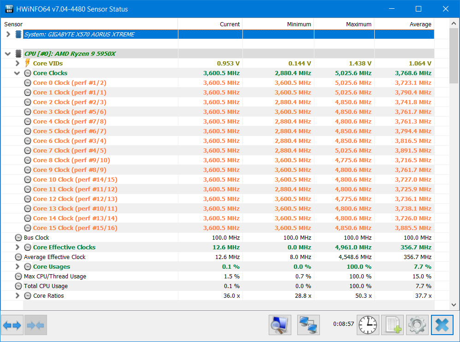
Task: Select the Total CPU Usage row
Action: click(x=218, y=286)
